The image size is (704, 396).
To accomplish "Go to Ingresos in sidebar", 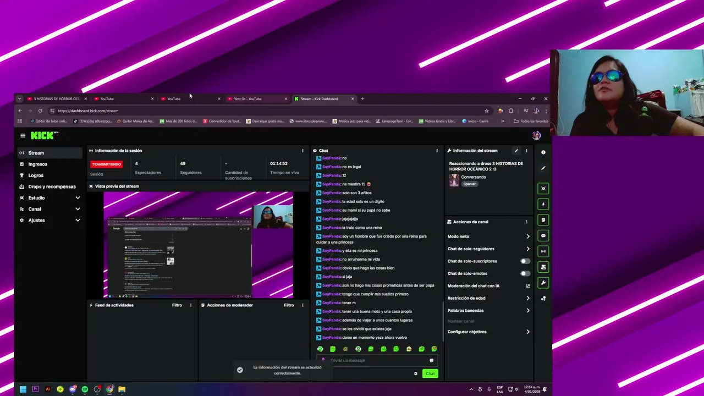I will 49,164.
